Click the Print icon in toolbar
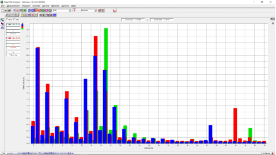Image resolution: width=276 pixels, height=155 pixels. 9,10
